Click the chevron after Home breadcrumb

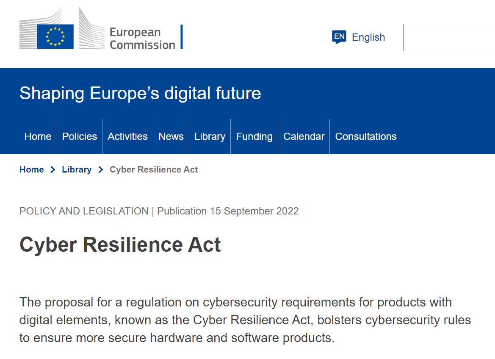[53, 170]
